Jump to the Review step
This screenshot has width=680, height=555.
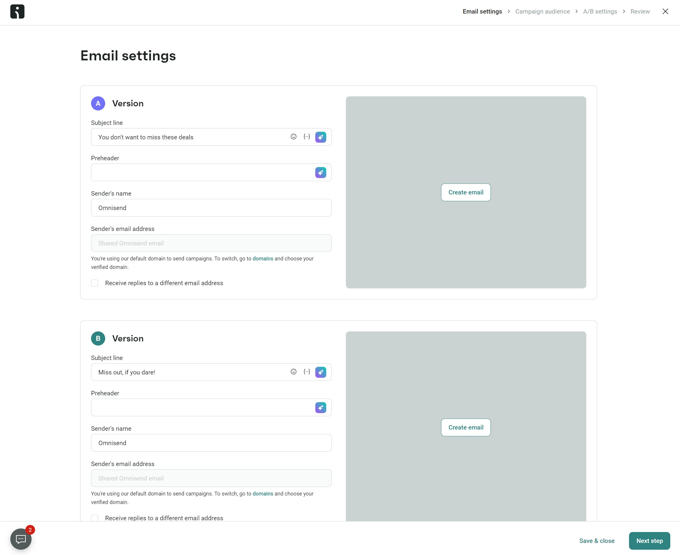pyautogui.click(x=640, y=11)
